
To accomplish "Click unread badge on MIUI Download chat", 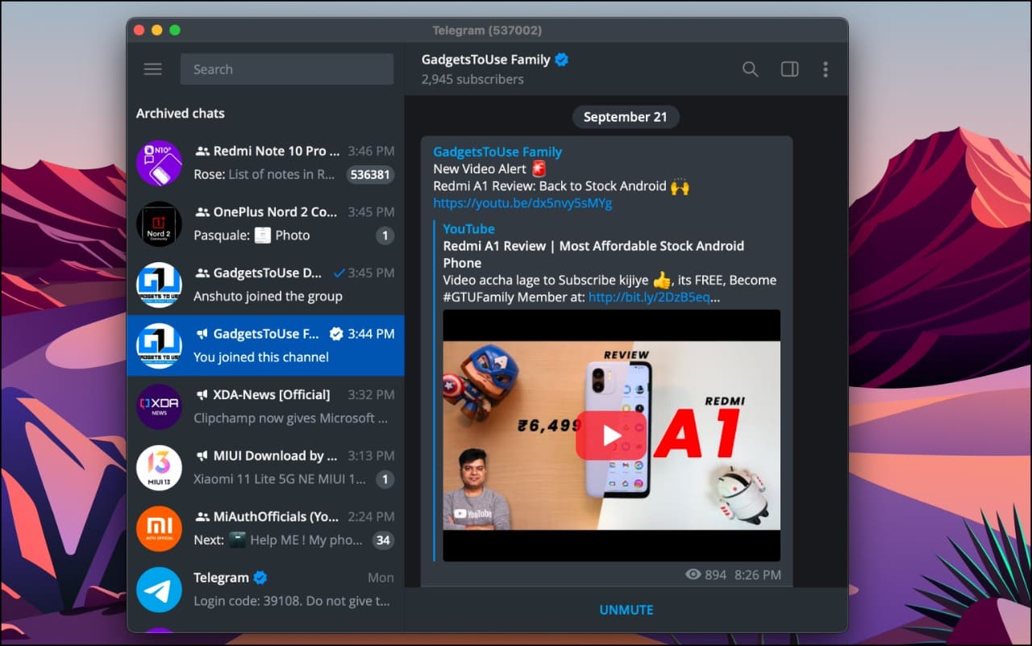I will (x=385, y=479).
